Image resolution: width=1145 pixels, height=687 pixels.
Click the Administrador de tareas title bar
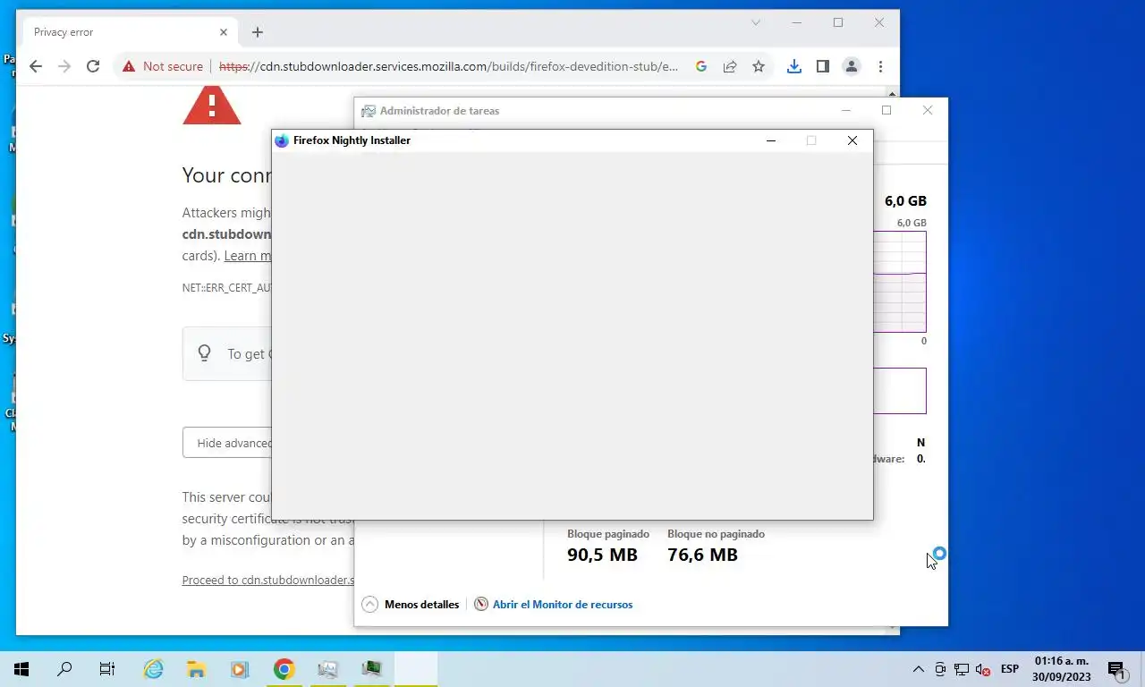590,111
